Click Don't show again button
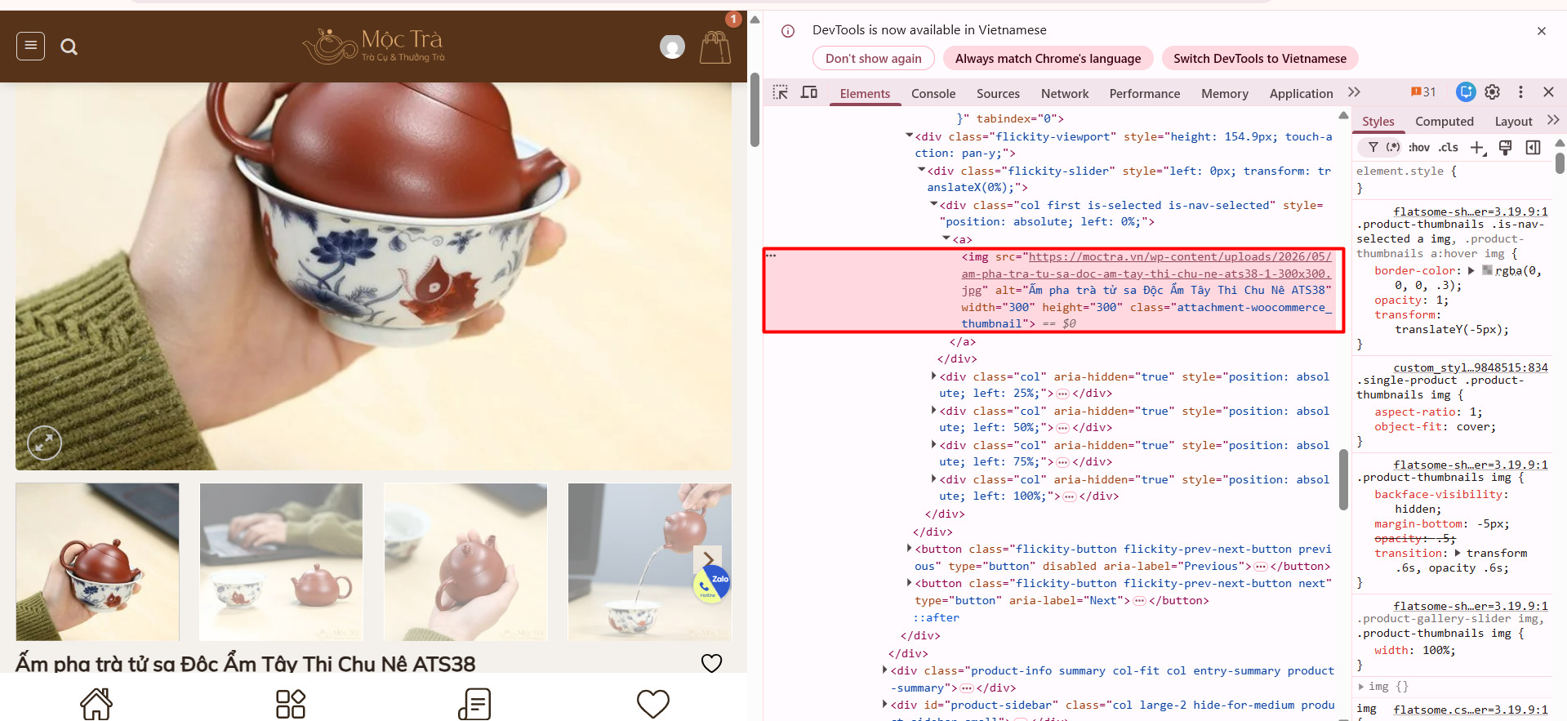The image size is (1567, 721). pyautogui.click(x=873, y=59)
